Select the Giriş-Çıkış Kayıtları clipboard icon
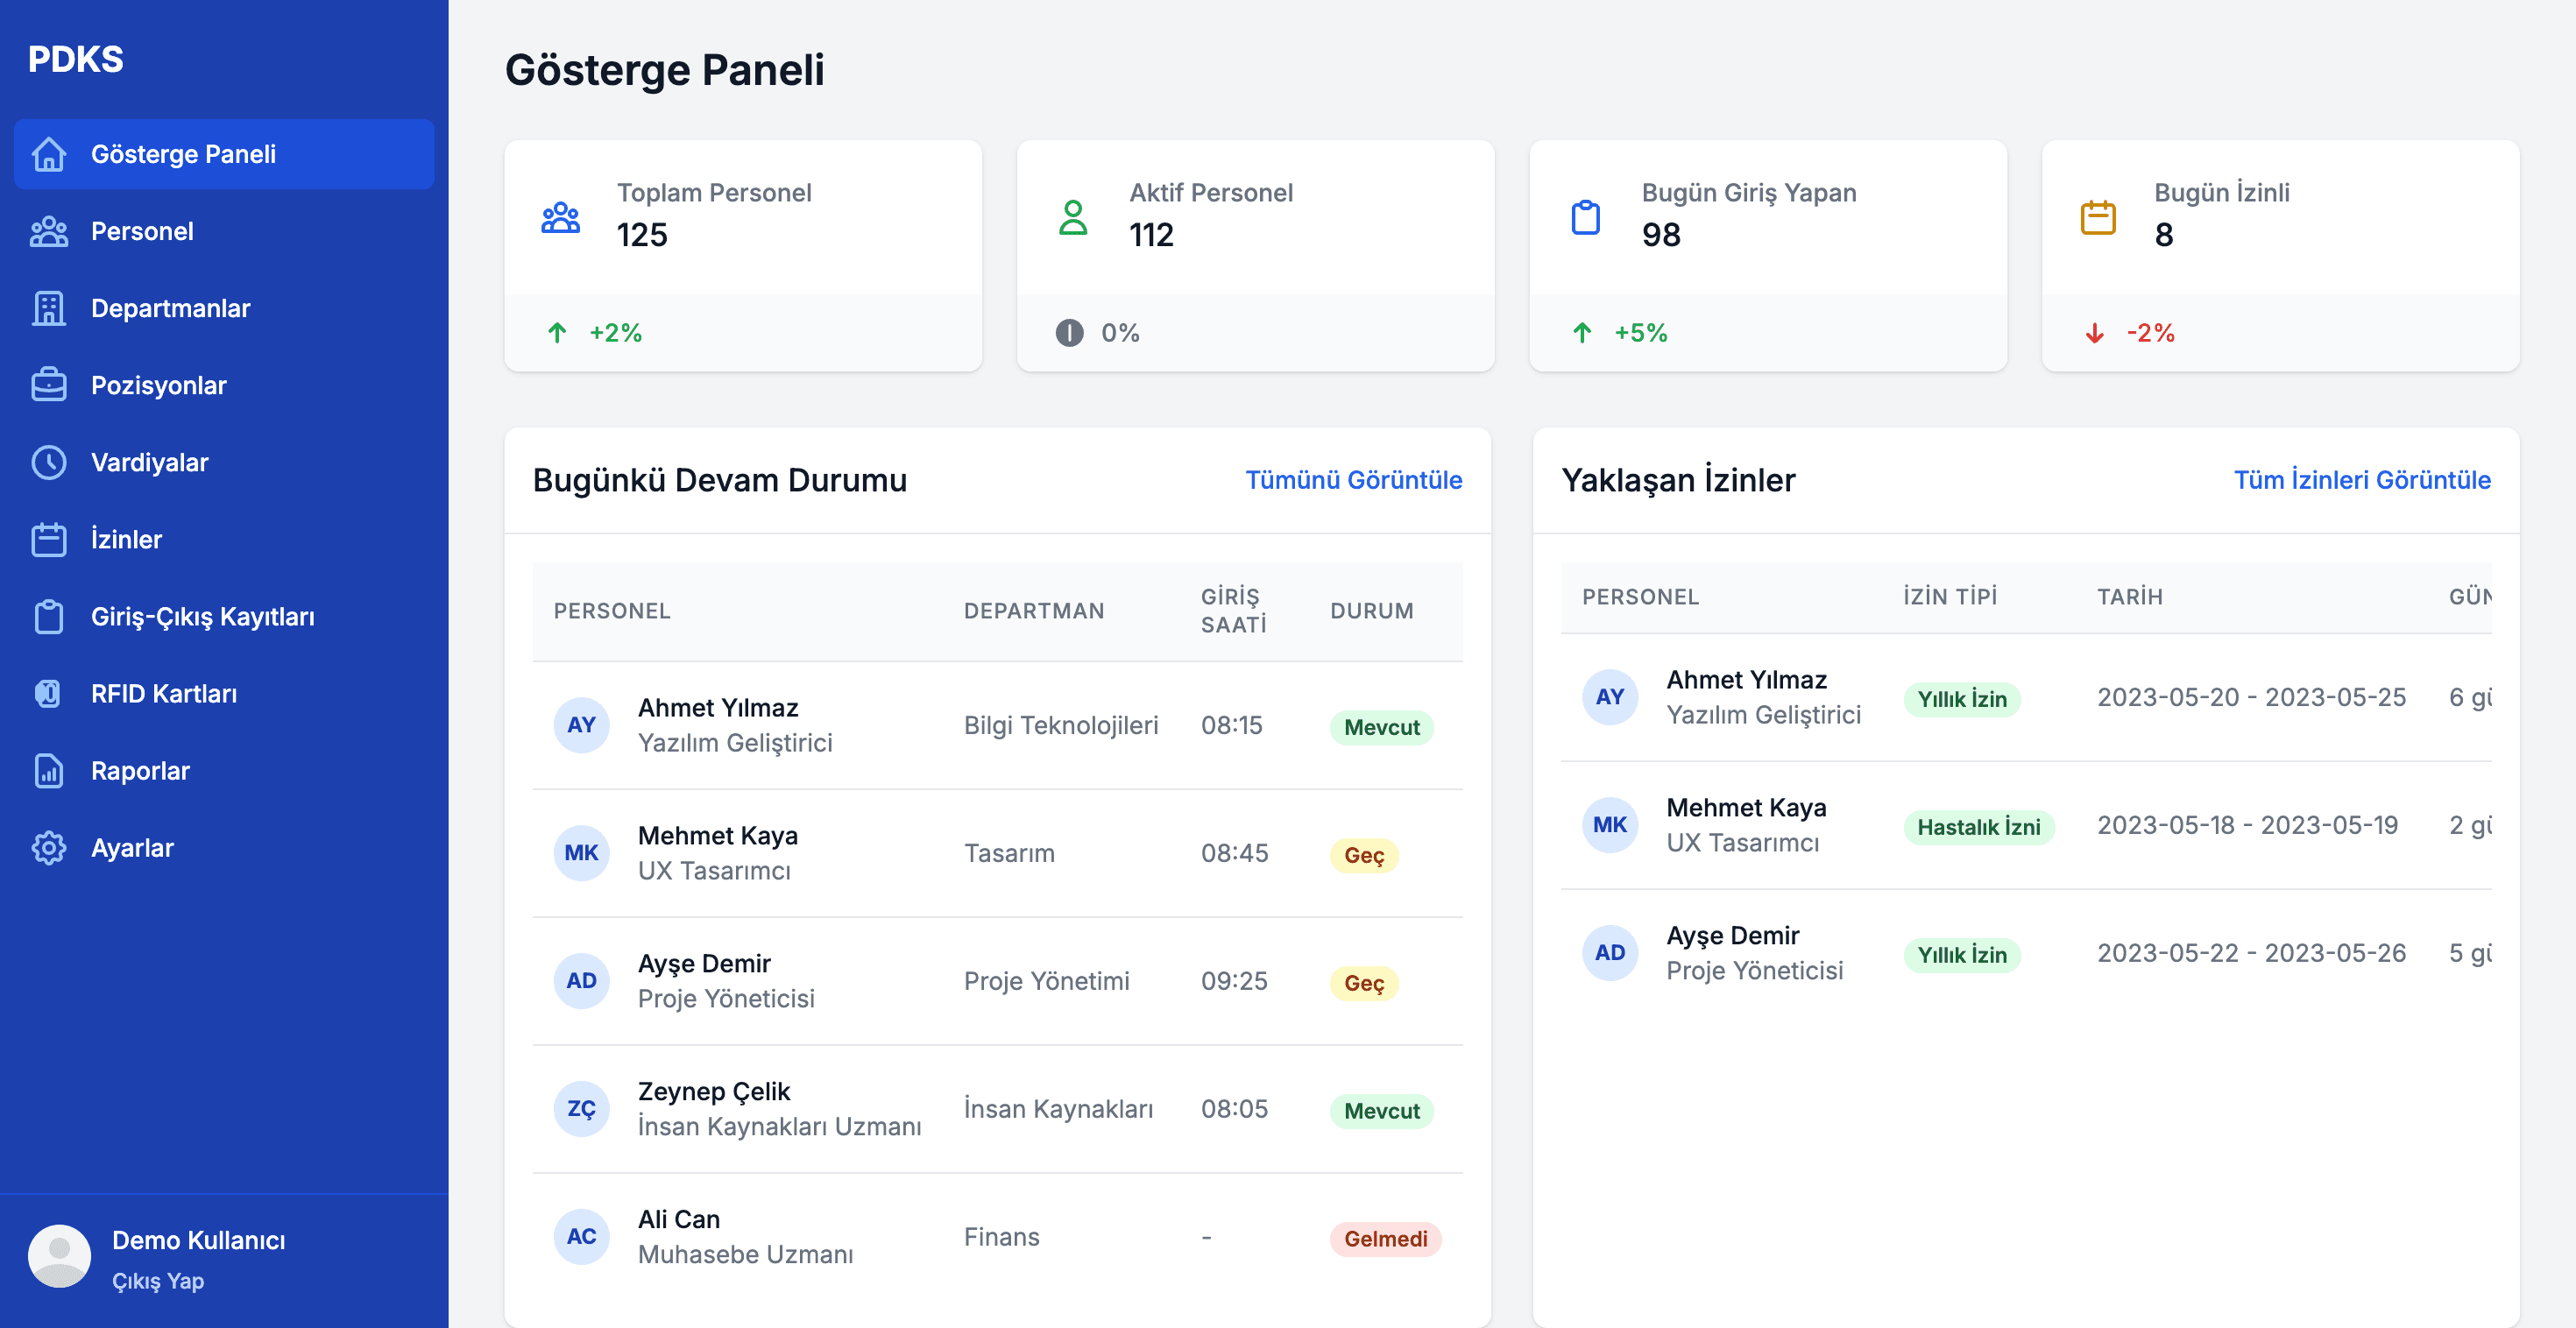 [x=50, y=616]
